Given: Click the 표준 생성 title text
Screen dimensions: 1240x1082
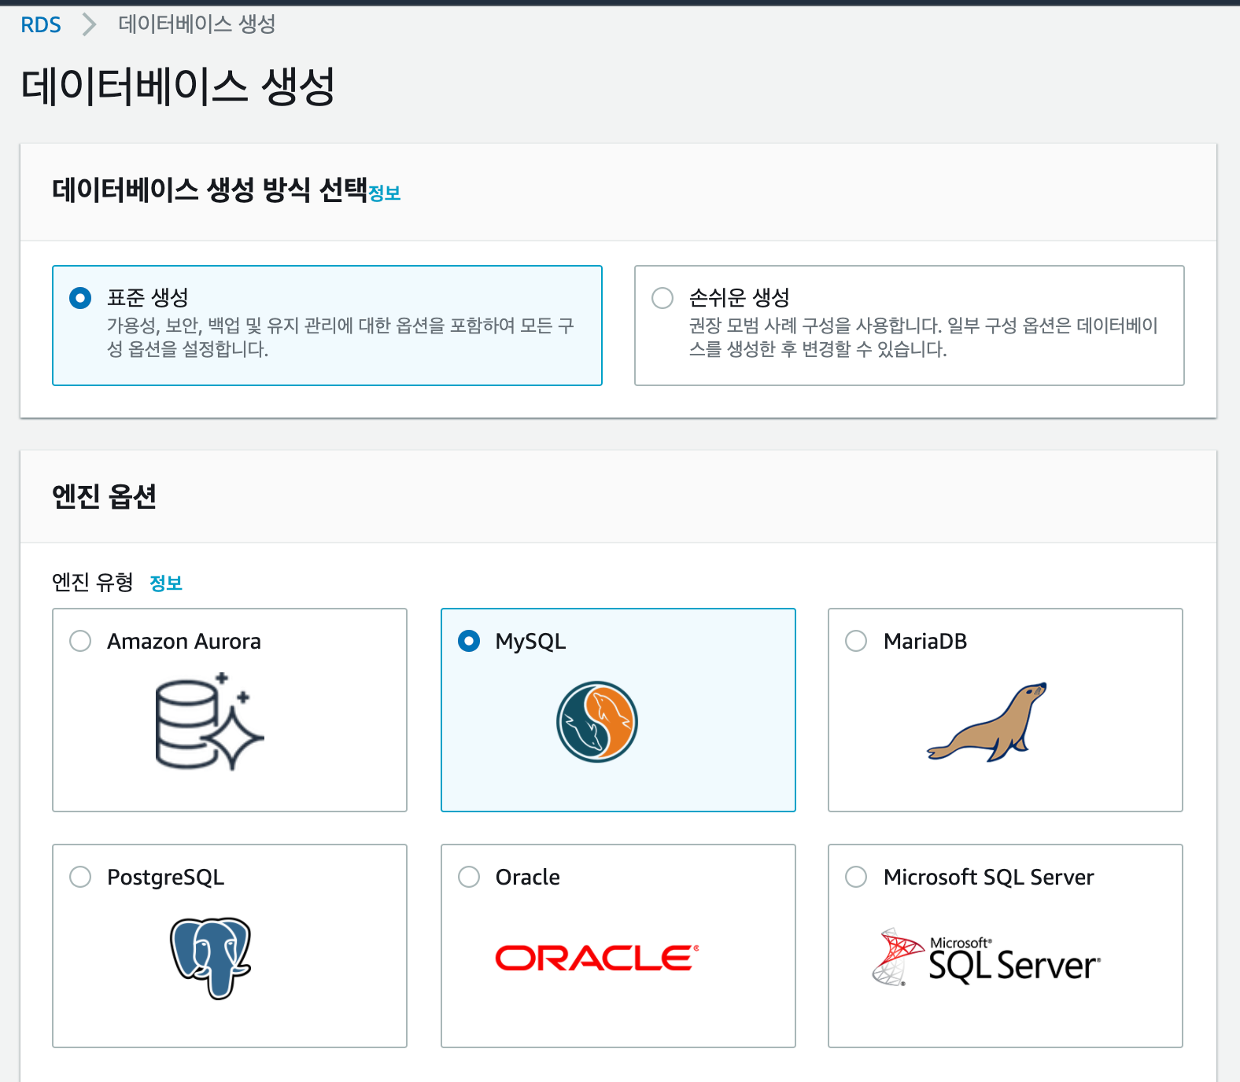Looking at the screenshot, I should tap(148, 297).
